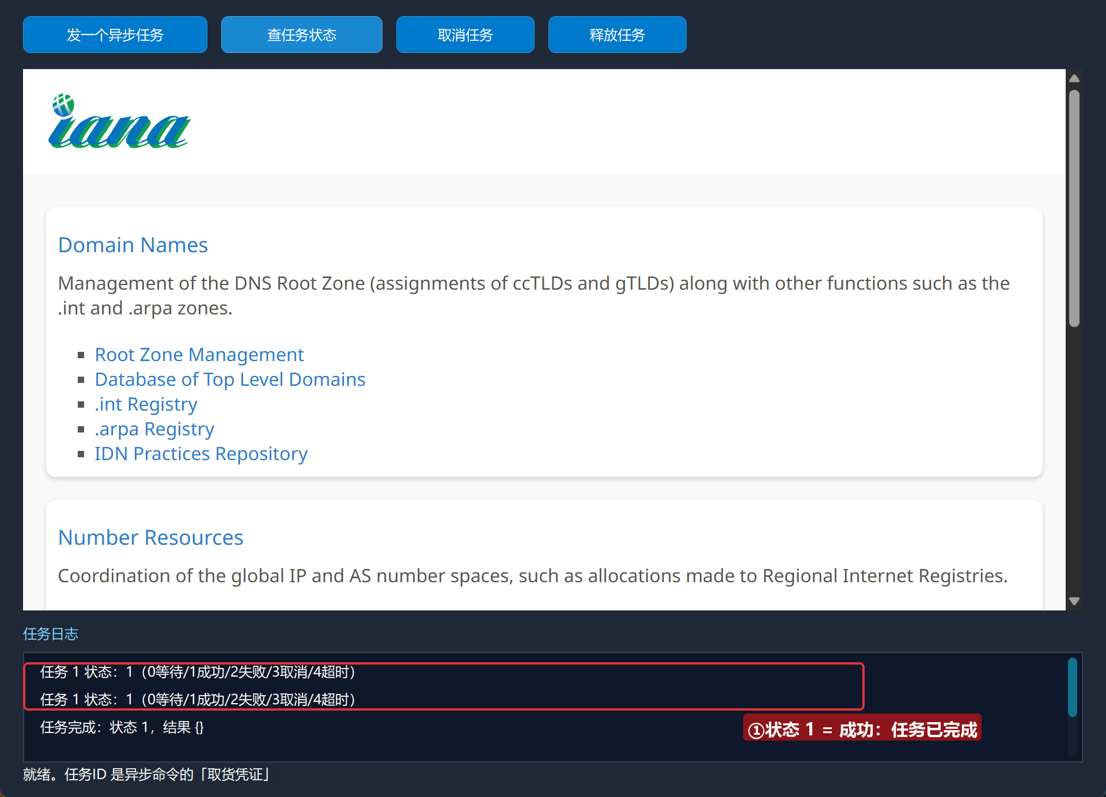Click the web page scrollbar down arrow

[x=1074, y=601]
